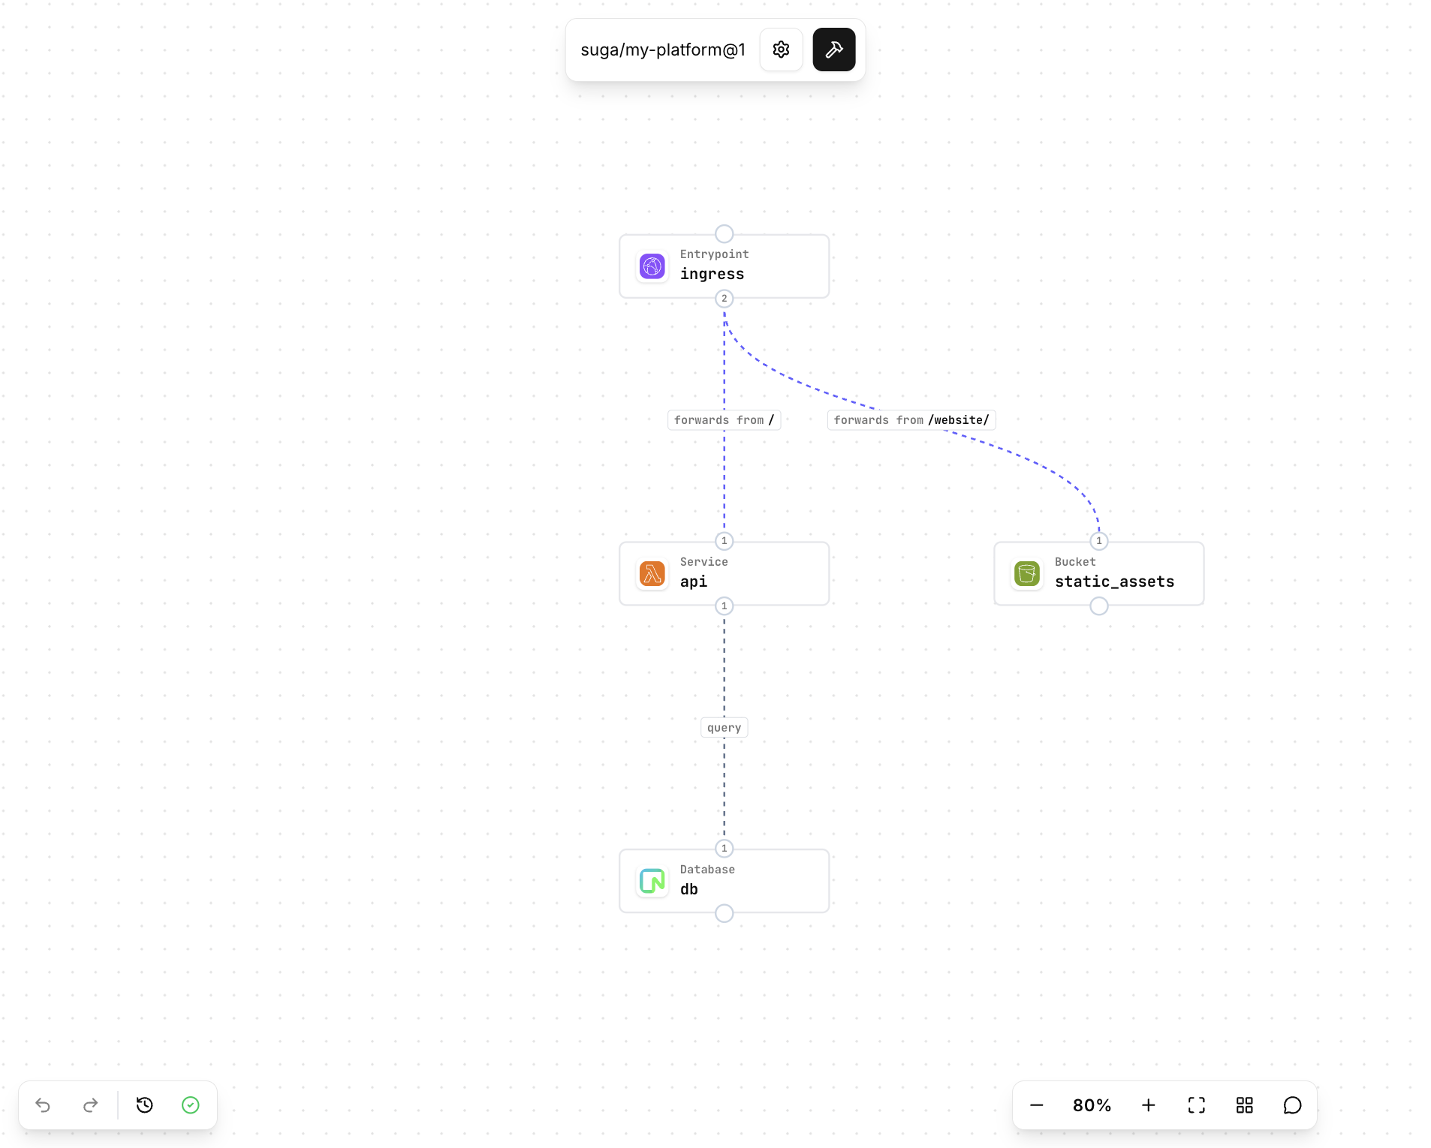The height and width of the screenshot is (1148, 1431).
Task: Click the query edge label
Action: (724, 727)
